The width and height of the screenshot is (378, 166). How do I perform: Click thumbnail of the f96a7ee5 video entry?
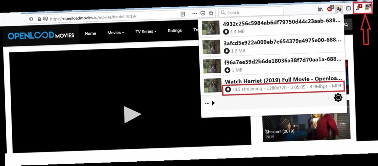[212, 66]
